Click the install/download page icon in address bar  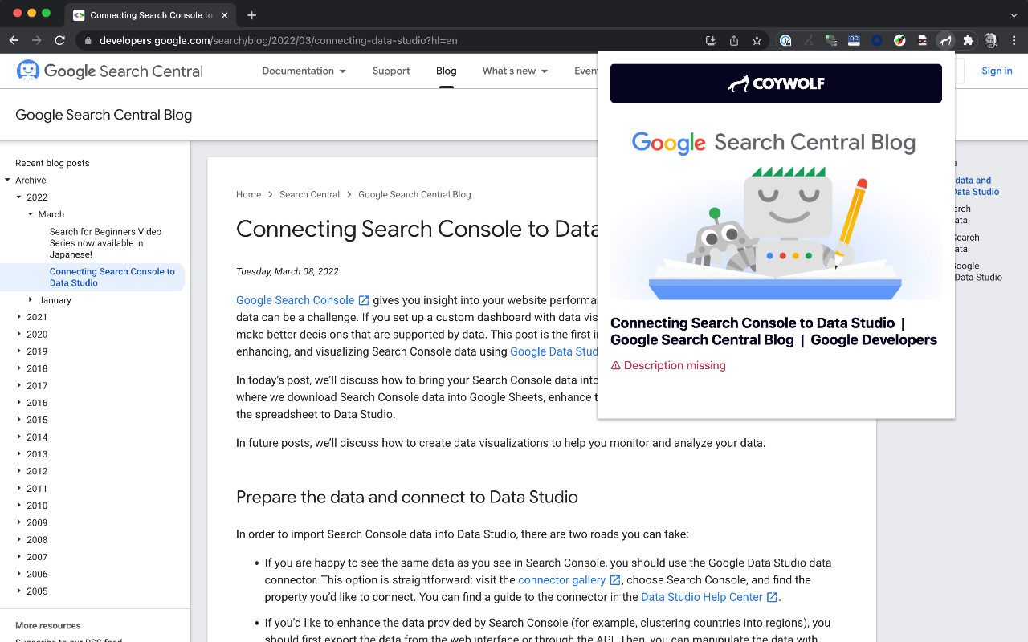(711, 40)
